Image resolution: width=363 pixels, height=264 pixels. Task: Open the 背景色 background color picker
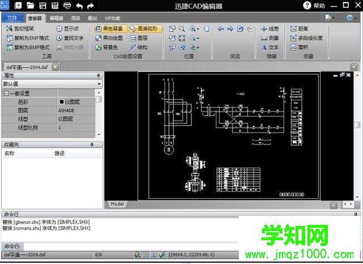107,48
